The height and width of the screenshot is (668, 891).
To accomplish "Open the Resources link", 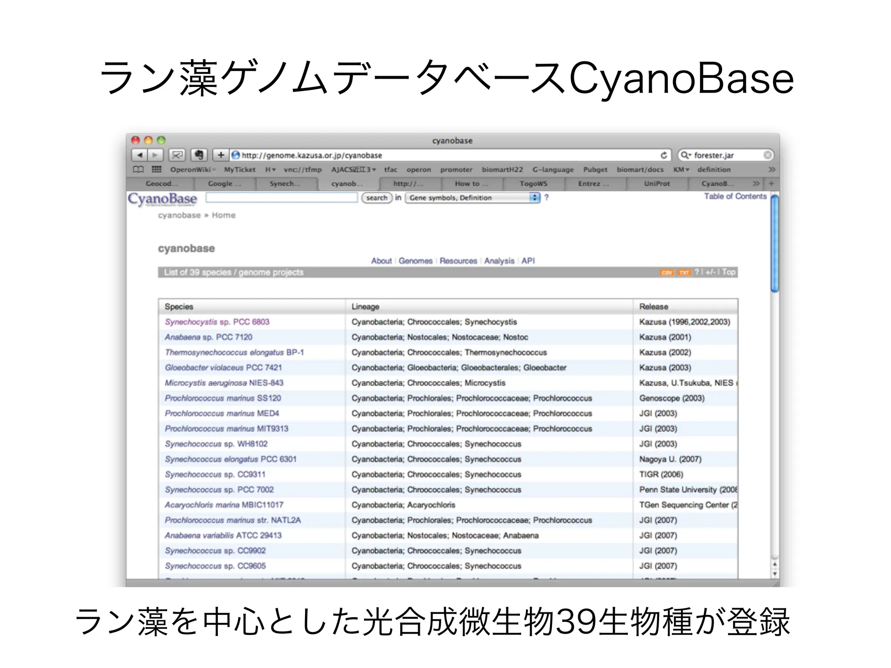I will [458, 261].
